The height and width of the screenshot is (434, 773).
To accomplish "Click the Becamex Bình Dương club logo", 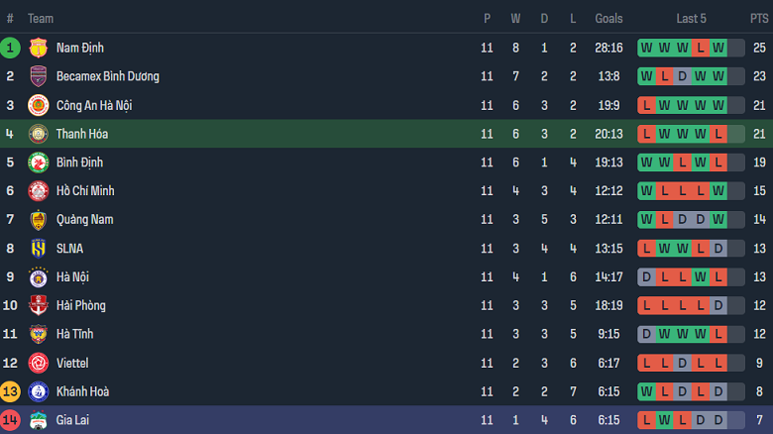I will tap(39, 76).
